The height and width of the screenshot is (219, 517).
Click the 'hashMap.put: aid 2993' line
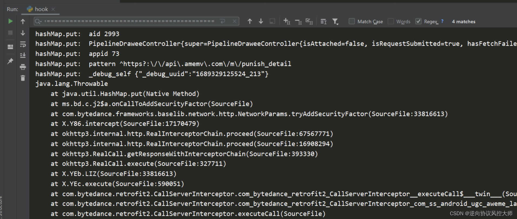[x=77, y=34]
